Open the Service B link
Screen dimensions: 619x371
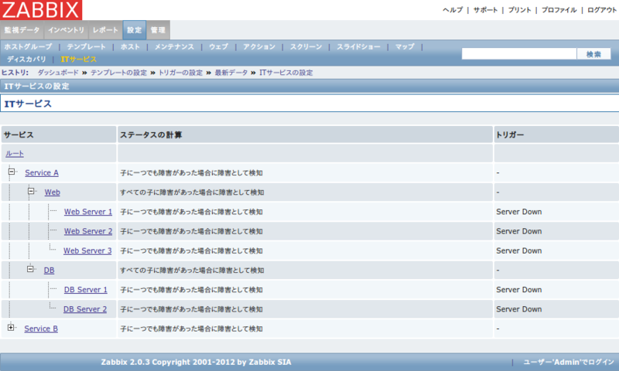pos(41,328)
